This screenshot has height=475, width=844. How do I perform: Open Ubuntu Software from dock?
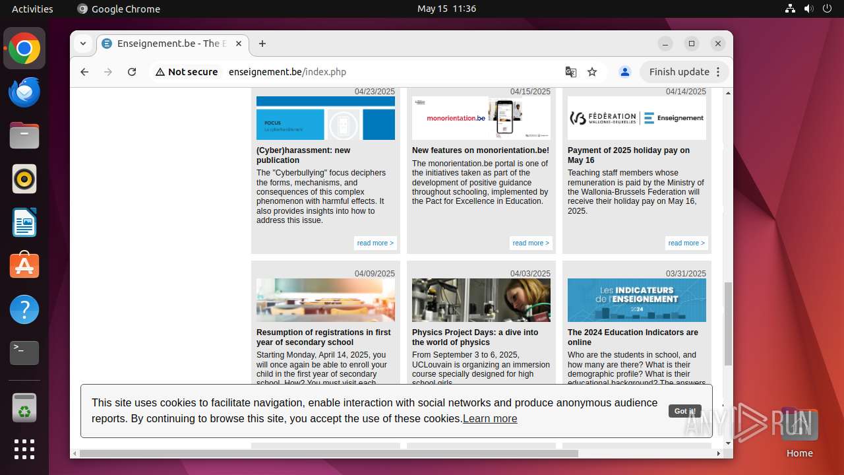pos(24,266)
